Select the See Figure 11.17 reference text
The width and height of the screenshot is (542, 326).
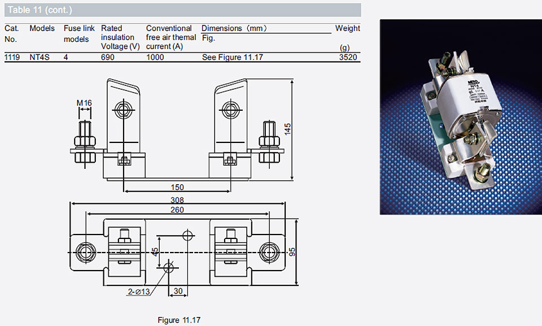click(232, 57)
